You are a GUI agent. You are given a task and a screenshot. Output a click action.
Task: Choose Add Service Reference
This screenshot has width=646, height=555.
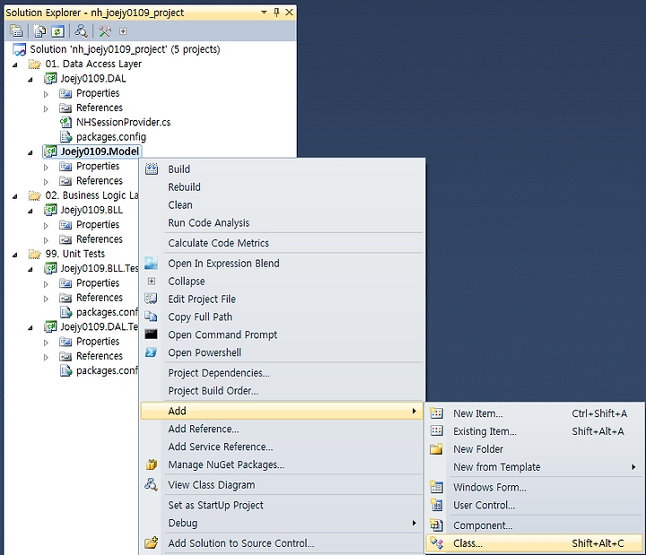(x=283, y=447)
